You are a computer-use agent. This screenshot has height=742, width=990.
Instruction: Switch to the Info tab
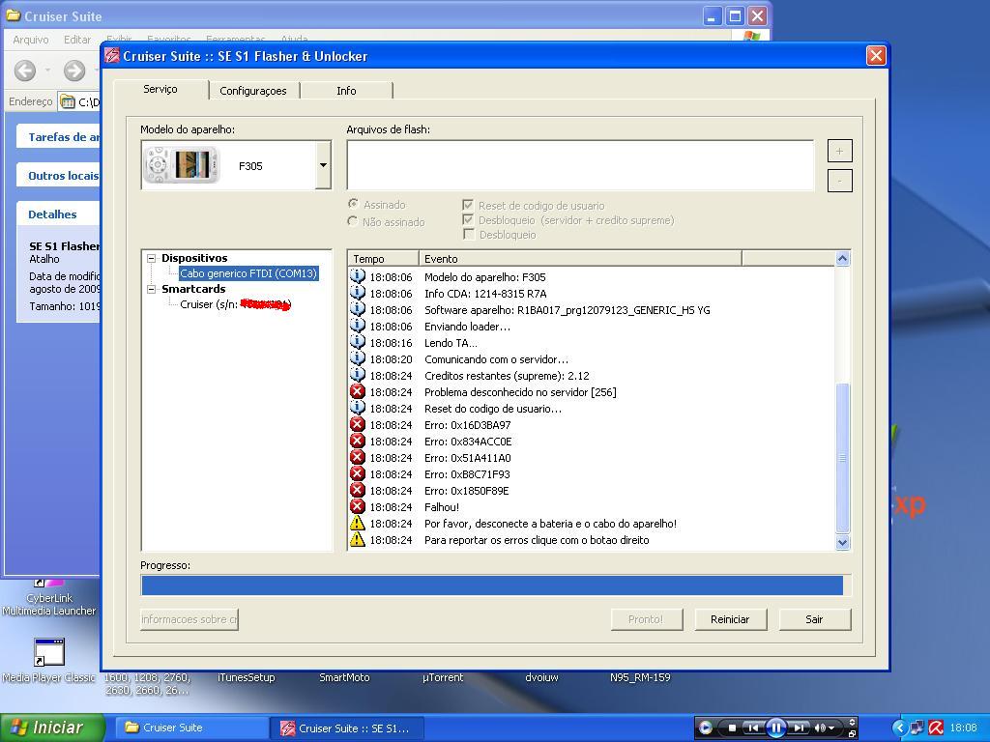[346, 91]
